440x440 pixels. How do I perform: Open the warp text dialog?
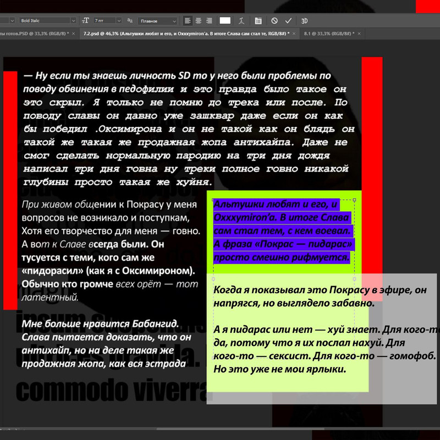[241, 20]
